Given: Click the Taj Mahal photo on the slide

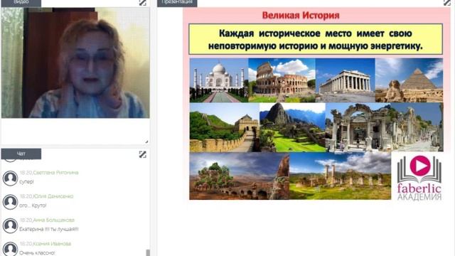Looking at the screenshot, I should [219, 80].
